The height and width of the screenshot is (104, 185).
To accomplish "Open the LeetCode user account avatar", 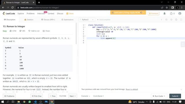I will pos(180,14).
